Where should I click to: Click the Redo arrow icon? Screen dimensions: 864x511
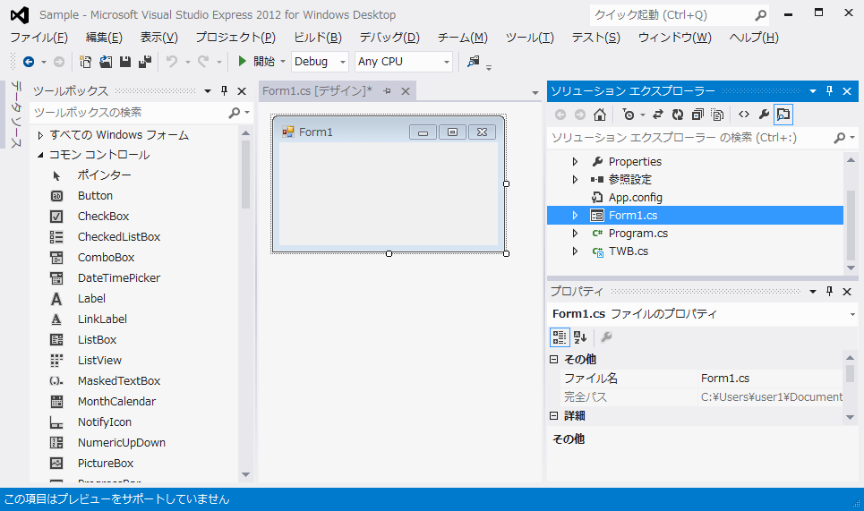click(x=203, y=62)
